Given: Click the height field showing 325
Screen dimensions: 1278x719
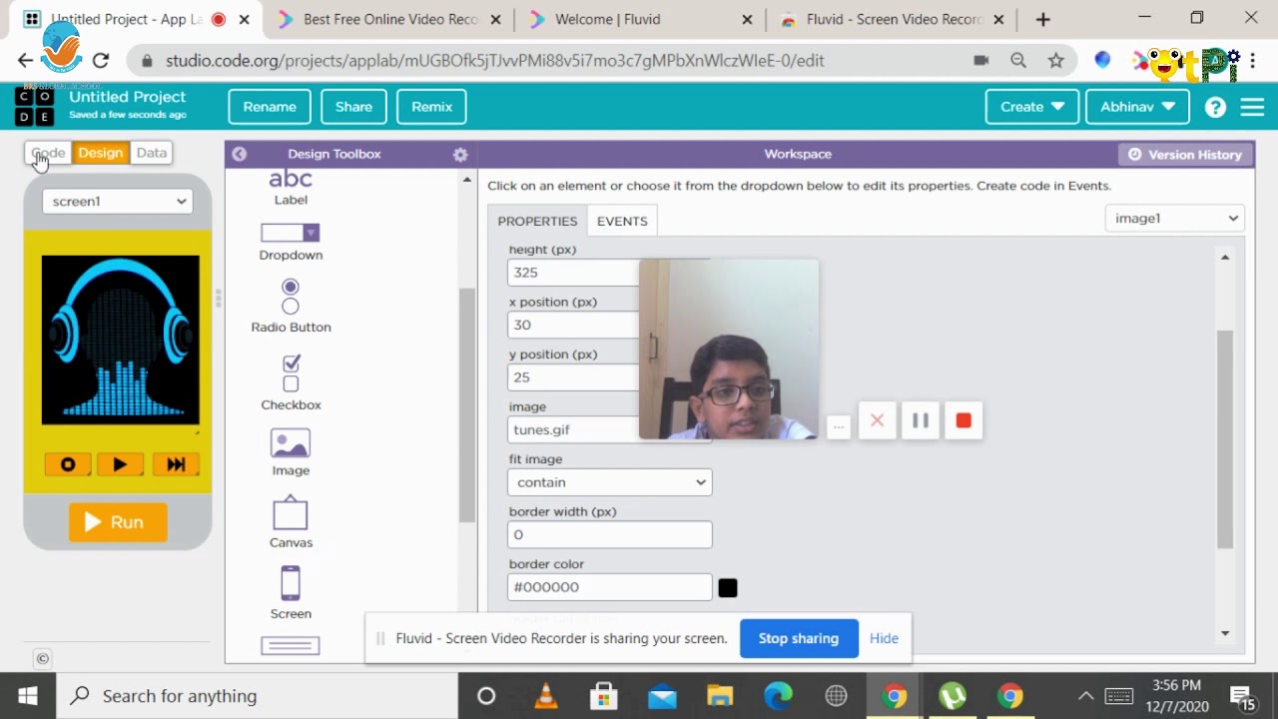Looking at the screenshot, I should click(573, 272).
